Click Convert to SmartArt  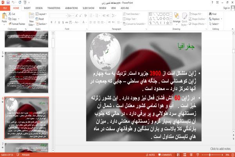[134, 24]
